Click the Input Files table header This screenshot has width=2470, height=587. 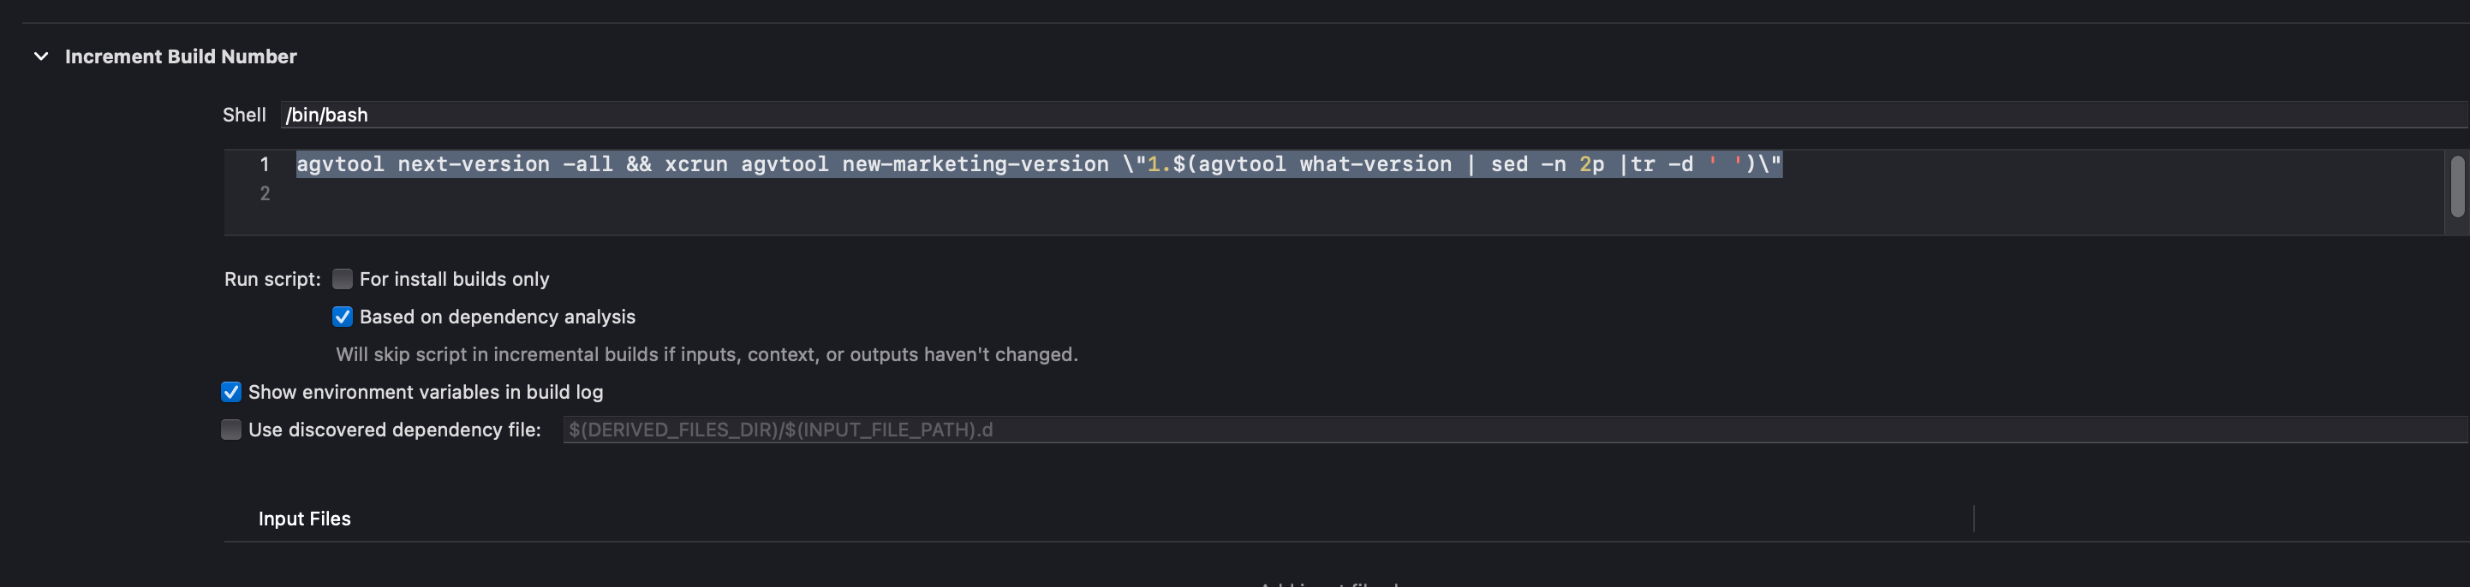coord(304,519)
